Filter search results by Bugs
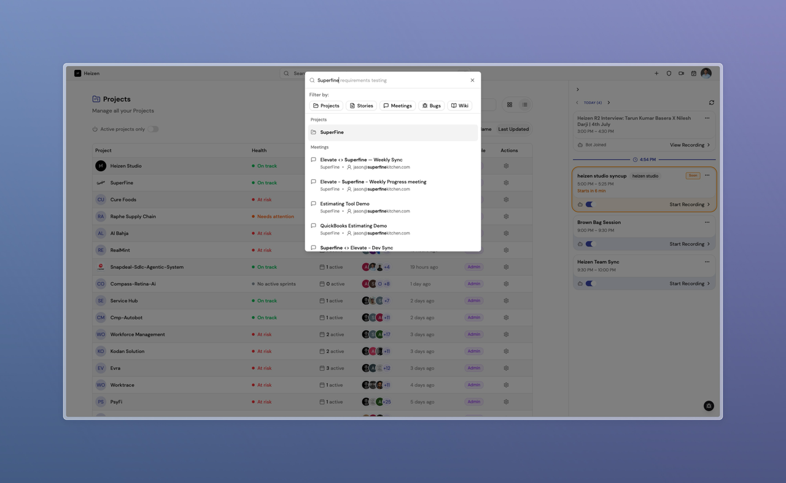Image resolution: width=786 pixels, height=483 pixels. pyautogui.click(x=431, y=106)
